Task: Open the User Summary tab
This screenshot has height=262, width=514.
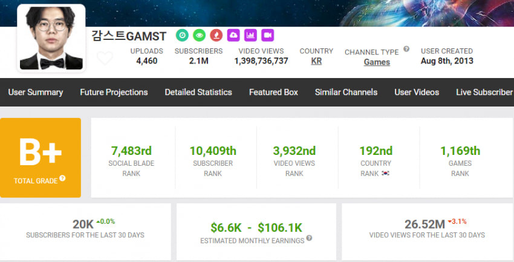Action: (36, 92)
